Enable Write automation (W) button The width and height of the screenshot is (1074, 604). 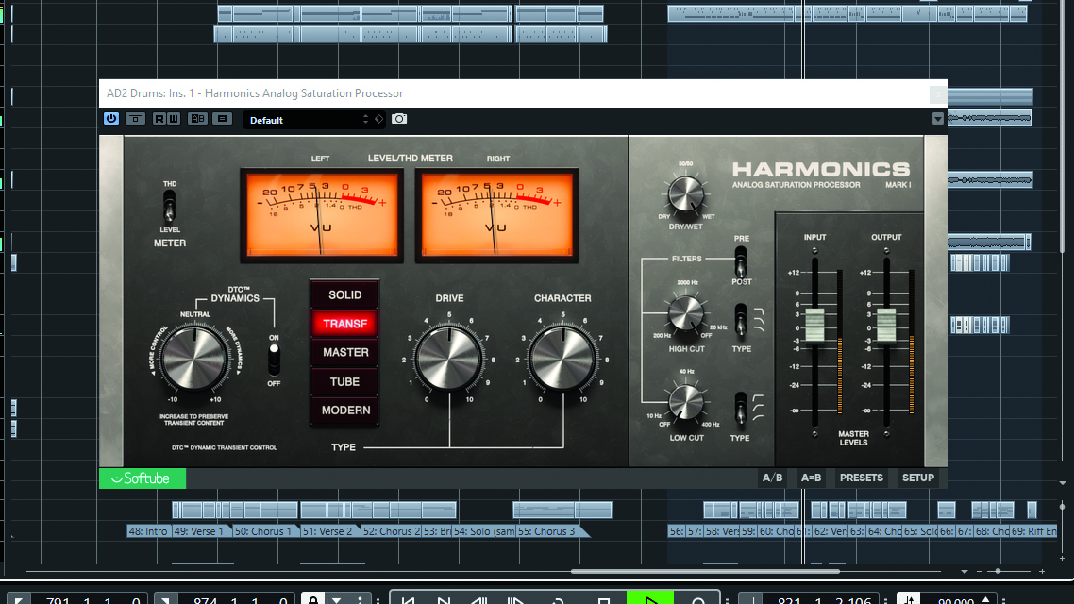174,119
